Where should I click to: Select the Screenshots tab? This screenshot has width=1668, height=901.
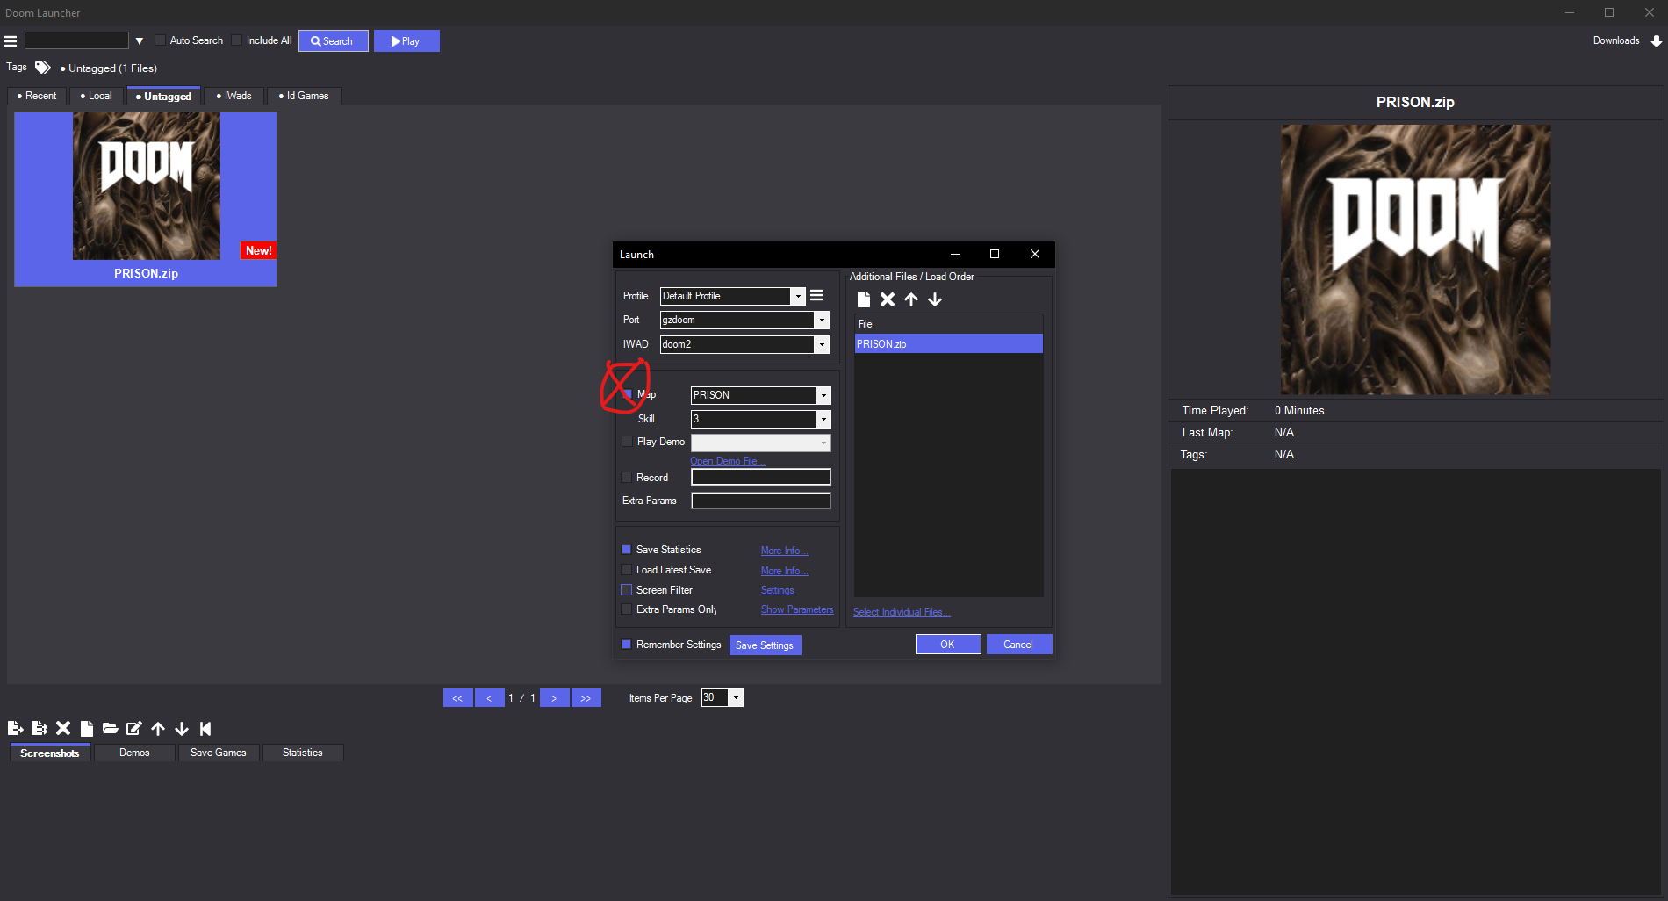click(50, 753)
